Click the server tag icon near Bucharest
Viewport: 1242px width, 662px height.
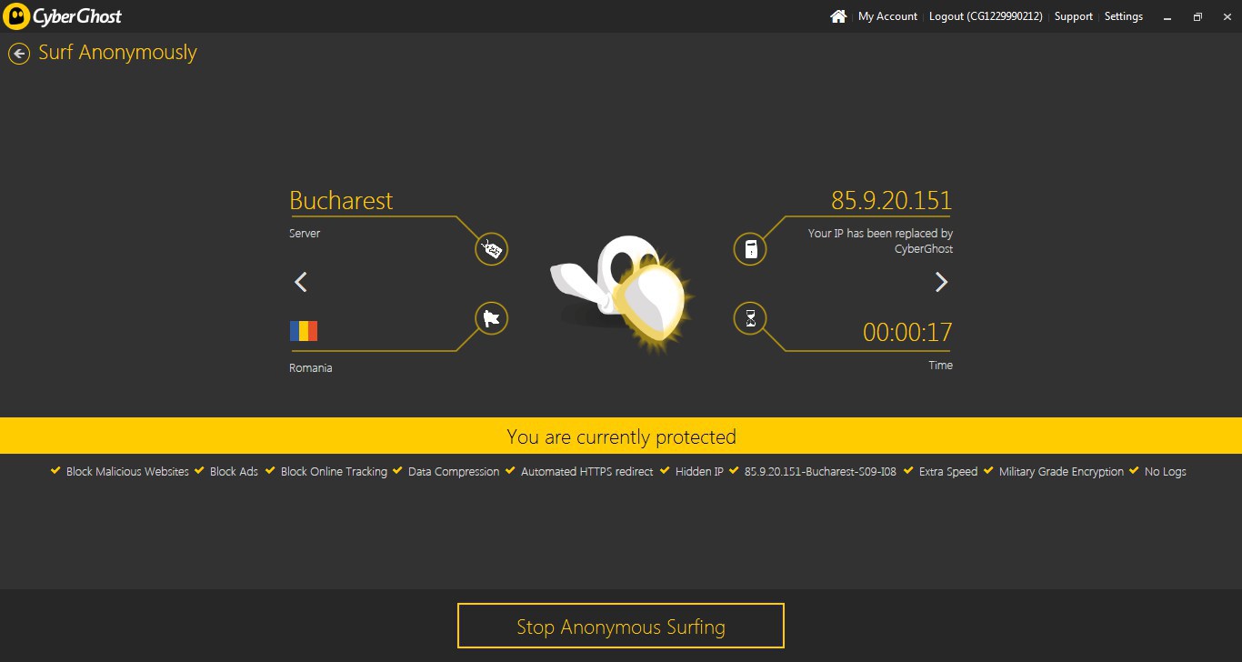click(x=492, y=249)
